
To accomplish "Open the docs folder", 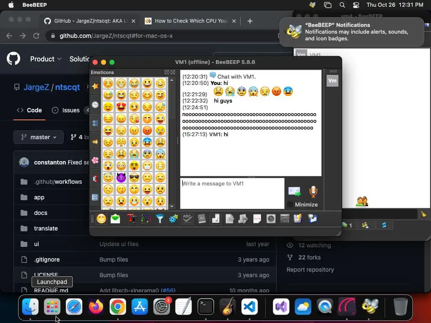I will [x=41, y=213].
